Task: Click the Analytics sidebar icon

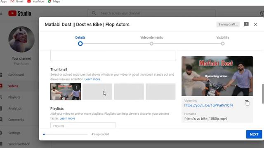Action: [1, 109]
